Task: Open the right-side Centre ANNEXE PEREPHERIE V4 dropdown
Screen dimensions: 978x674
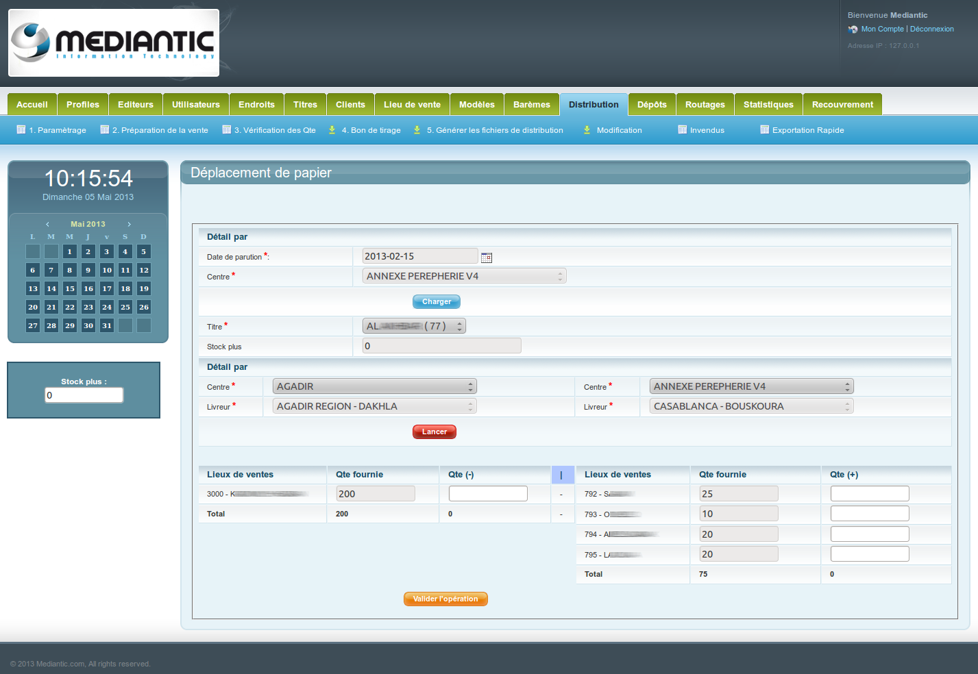Action: 752,386
